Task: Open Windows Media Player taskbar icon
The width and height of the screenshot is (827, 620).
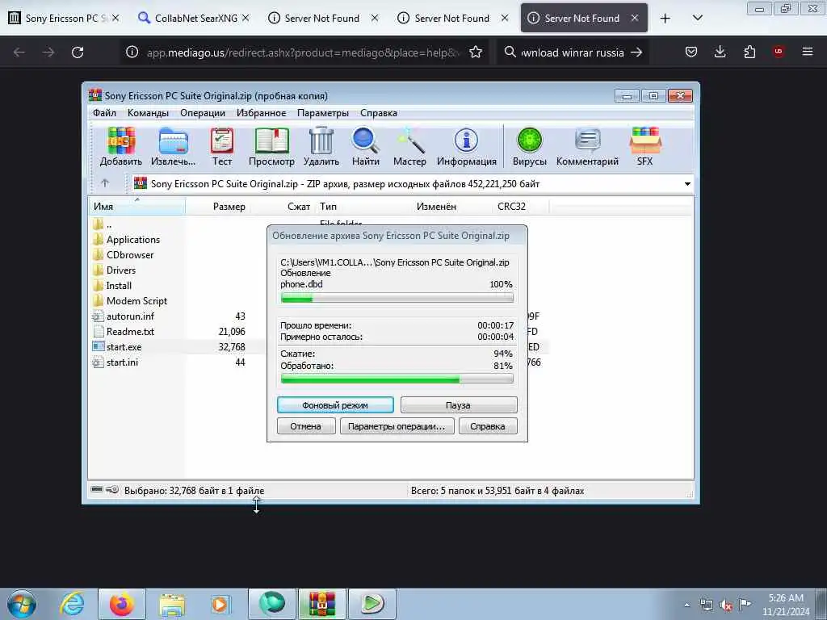Action: point(220,604)
